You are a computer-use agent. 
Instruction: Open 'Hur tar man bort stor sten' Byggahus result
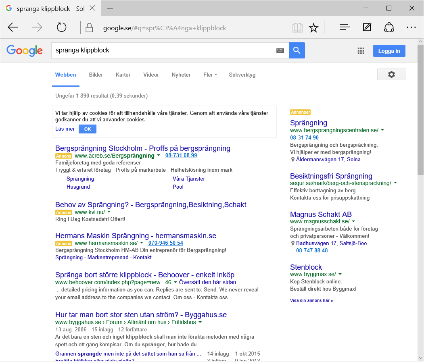point(141,315)
